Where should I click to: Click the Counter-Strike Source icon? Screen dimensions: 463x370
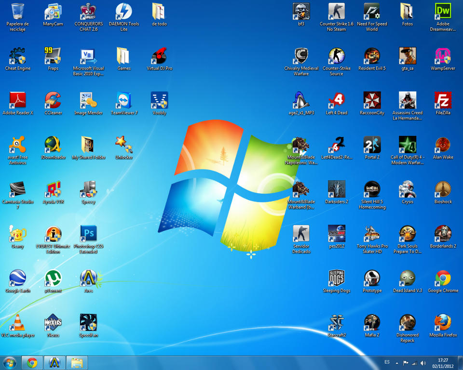336,56
